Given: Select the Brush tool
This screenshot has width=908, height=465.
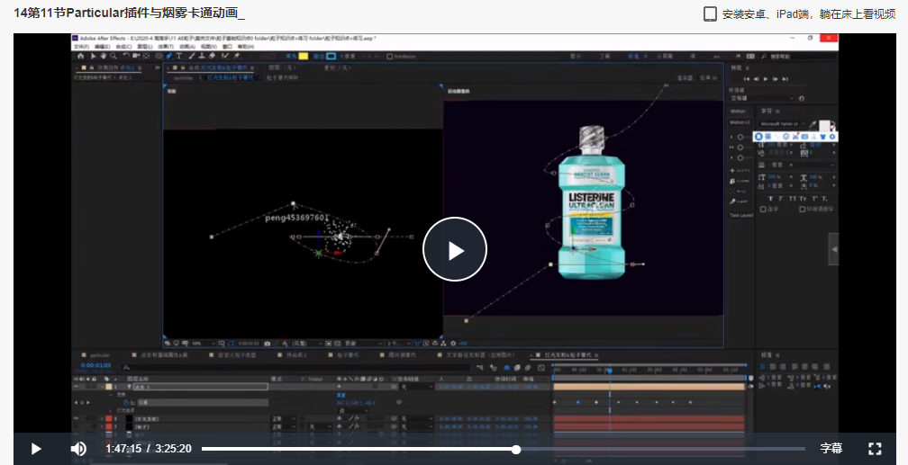Looking at the screenshot, I should pos(191,56).
